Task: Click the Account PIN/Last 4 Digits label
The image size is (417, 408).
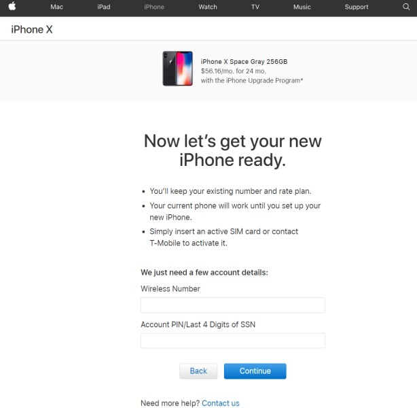Action: pos(198,325)
